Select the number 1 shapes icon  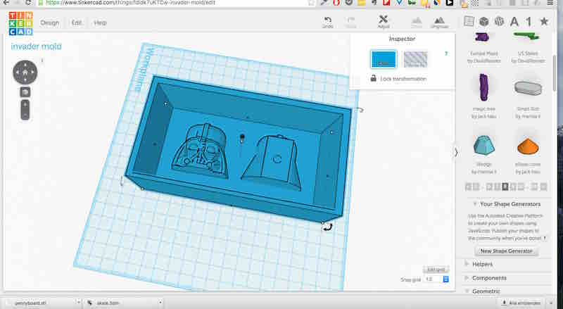[529, 22]
